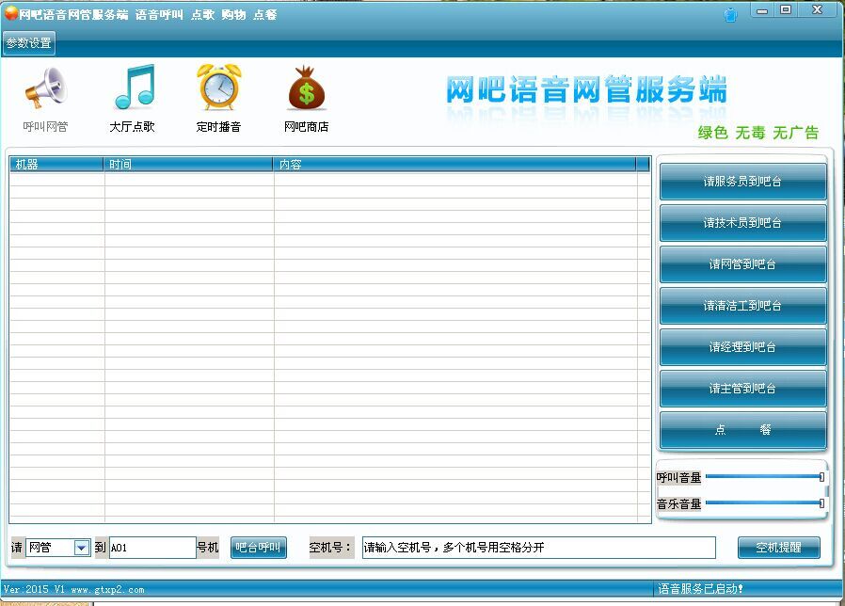Click the 请清洁工到吧台 button
This screenshot has width=845, height=606.
742,306
